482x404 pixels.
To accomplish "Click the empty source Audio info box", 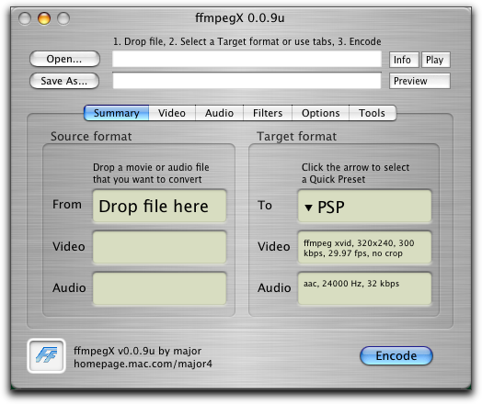I will coord(159,288).
